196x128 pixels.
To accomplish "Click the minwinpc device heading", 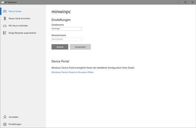I will tap(61, 12).
